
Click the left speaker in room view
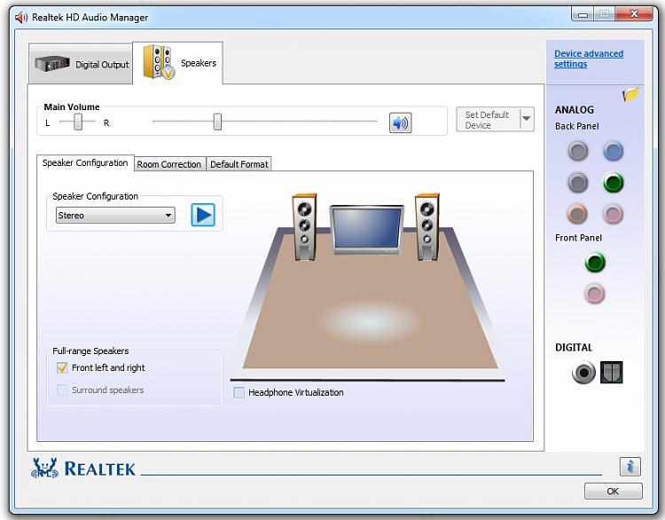pos(304,226)
